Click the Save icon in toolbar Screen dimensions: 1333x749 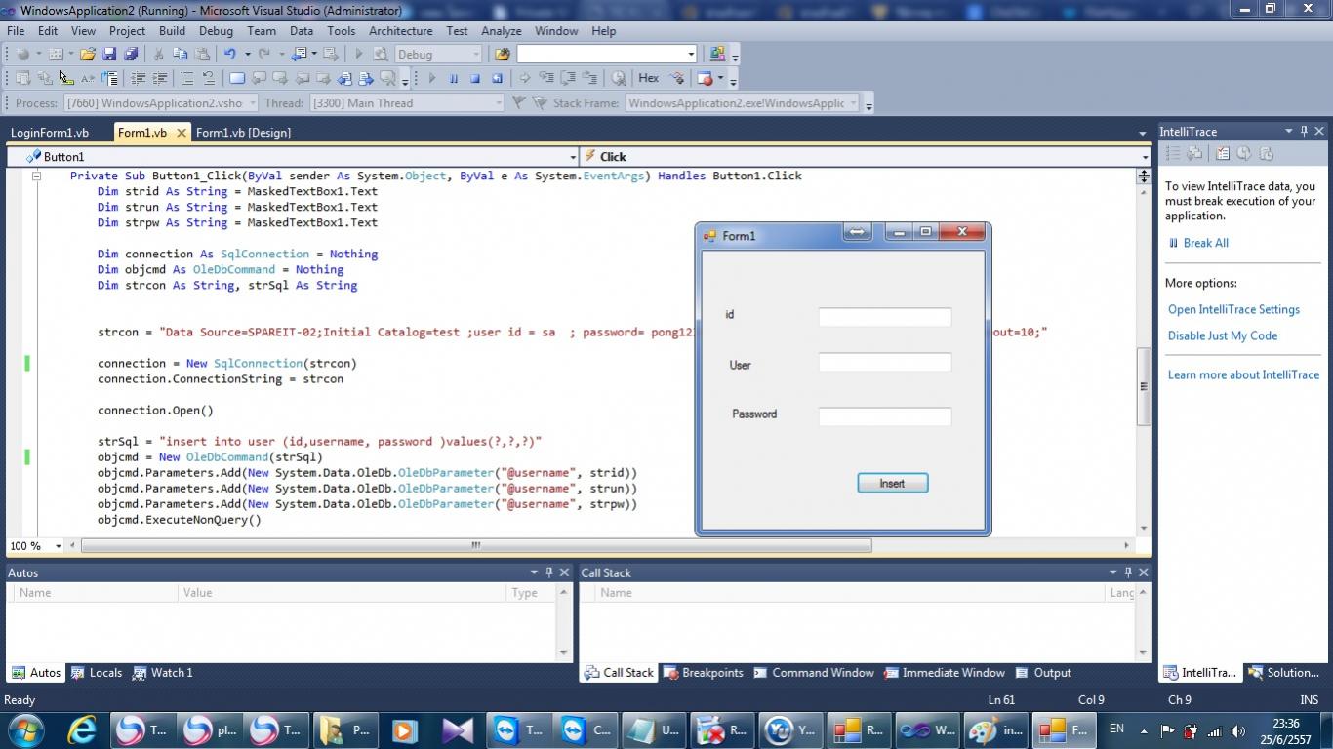click(109, 55)
